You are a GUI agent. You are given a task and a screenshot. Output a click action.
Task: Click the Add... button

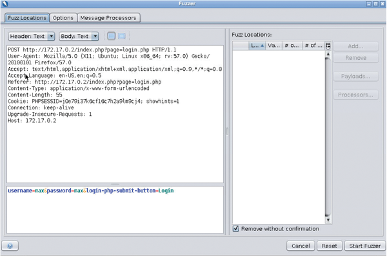(355, 46)
